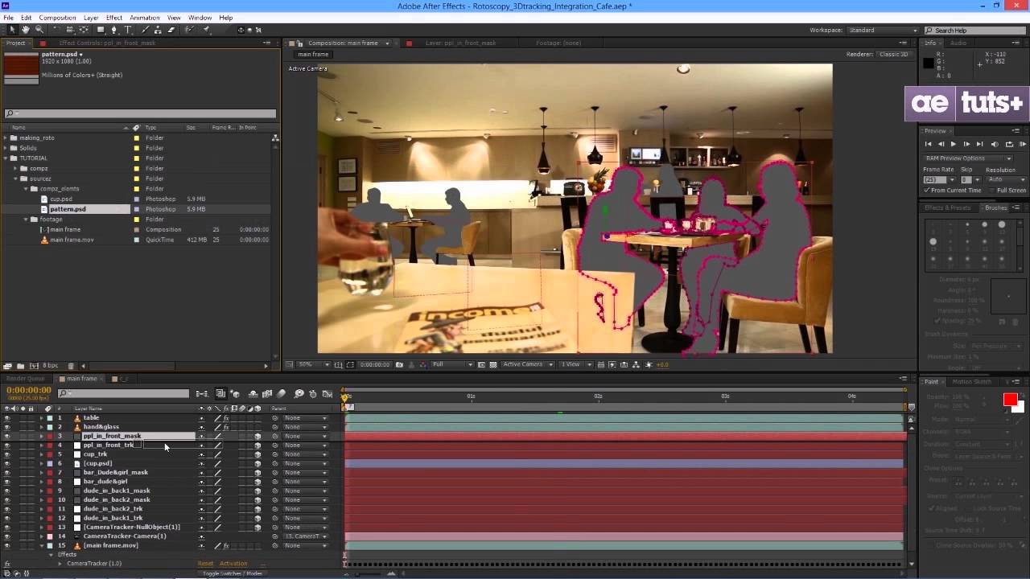Select the Clone Stamp tool
1030x579 pixels.
coord(156,30)
